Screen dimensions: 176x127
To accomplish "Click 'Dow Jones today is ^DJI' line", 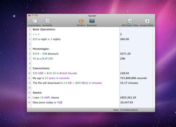I will click(x=47, y=103).
